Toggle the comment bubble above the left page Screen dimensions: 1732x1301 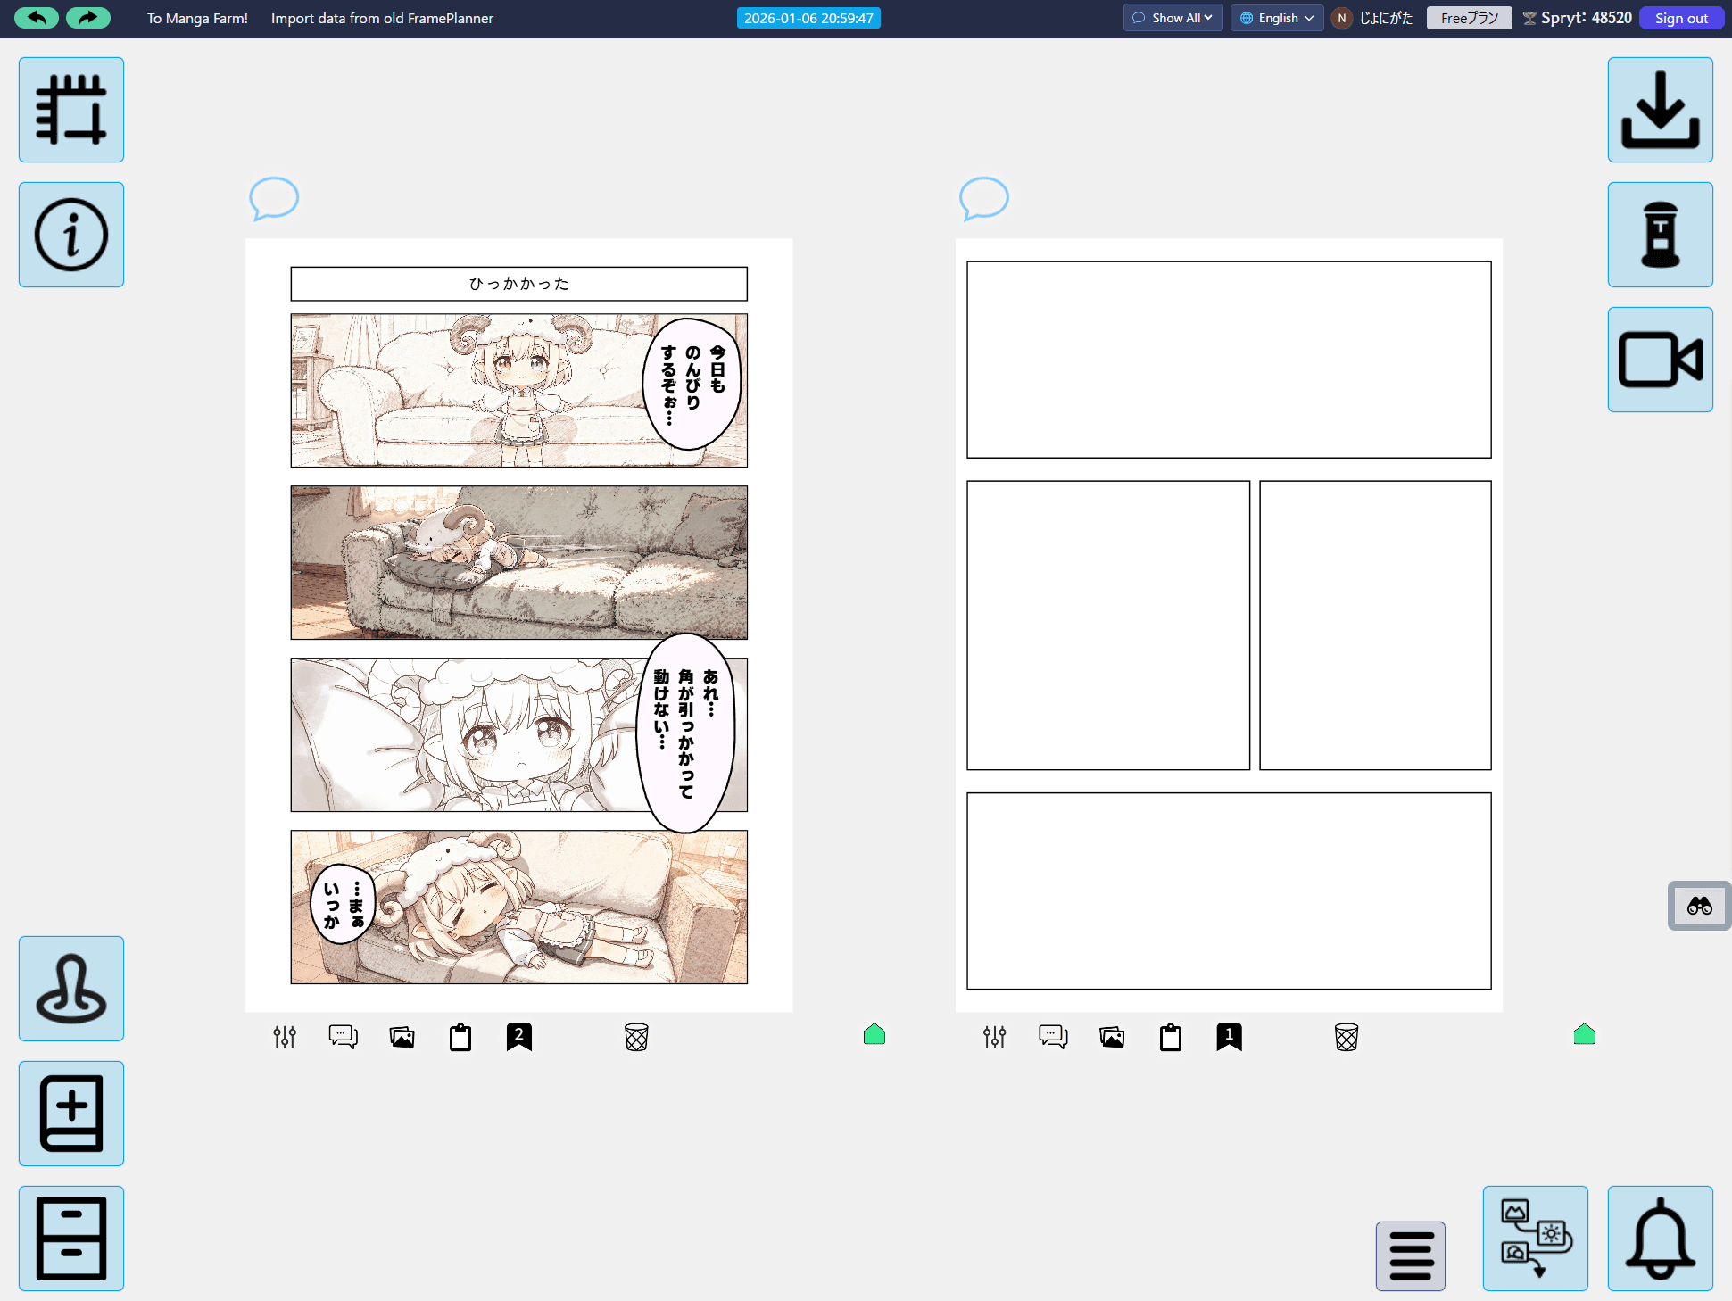pos(274,199)
